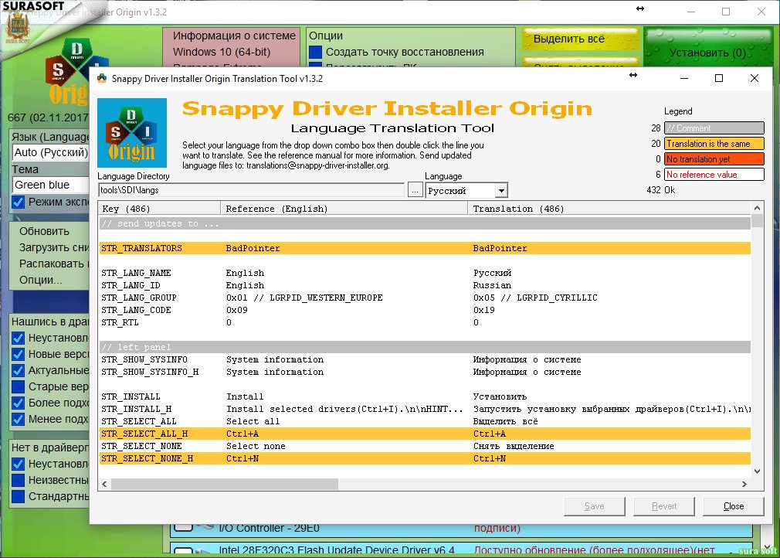This screenshot has width=780, height=558.
Task: Toggle the 'Более подходящие' filter checkbox
Action: (19, 403)
